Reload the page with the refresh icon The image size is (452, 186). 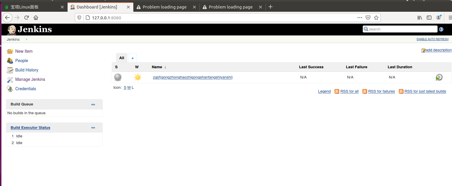tap(26, 18)
